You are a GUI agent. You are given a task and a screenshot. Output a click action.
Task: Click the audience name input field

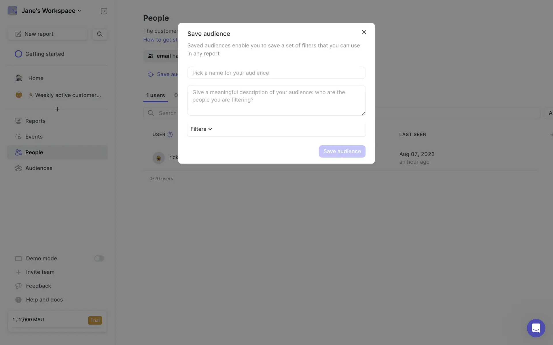276,73
